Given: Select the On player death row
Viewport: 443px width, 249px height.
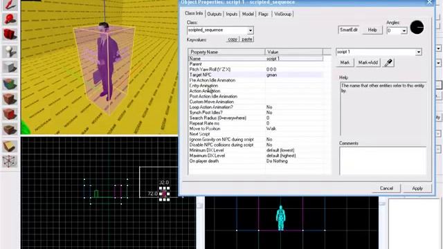Looking at the screenshot, I should [255, 161].
